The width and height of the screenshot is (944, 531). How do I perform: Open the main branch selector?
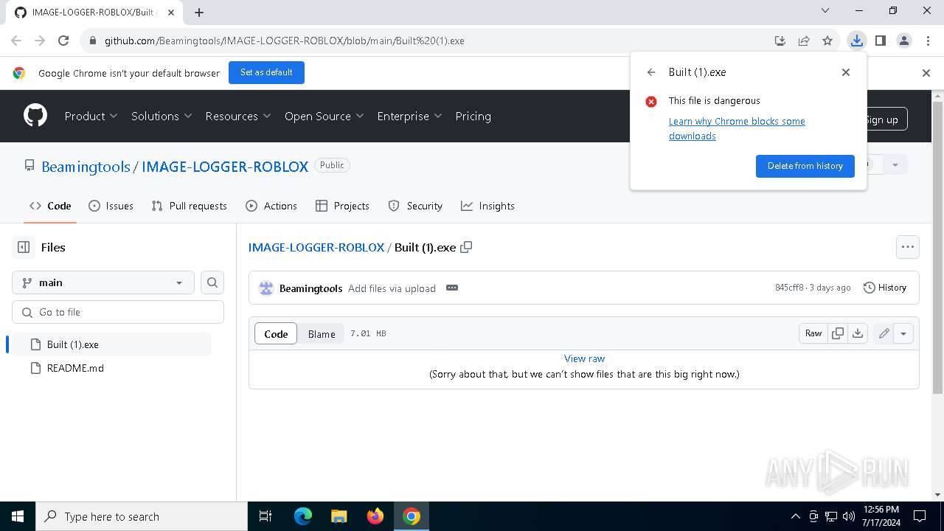tap(103, 282)
